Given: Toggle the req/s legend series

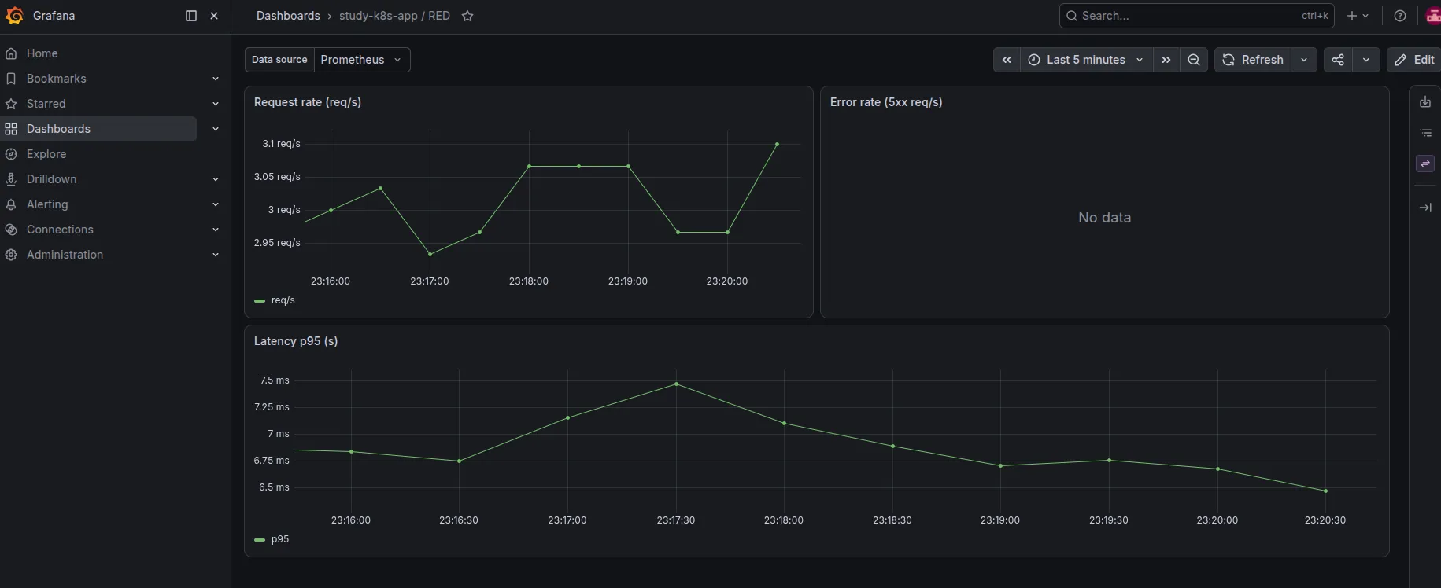Looking at the screenshot, I should coord(283,300).
